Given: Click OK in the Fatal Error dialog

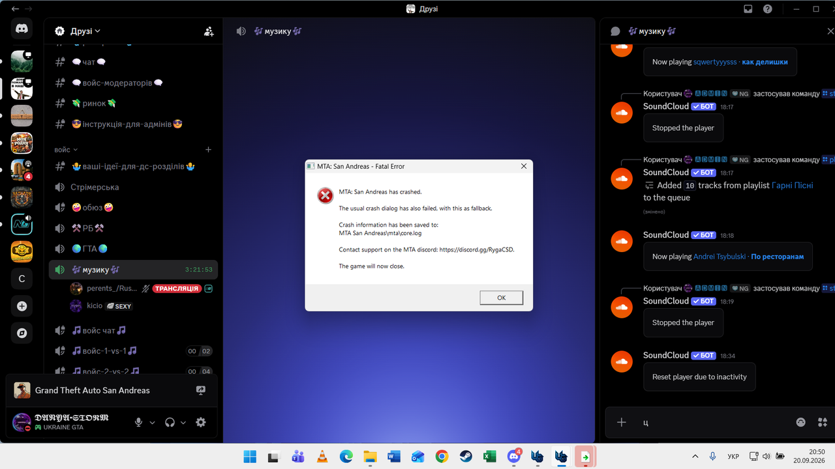Looking at the screenshot, I should (x=501, y=298).
